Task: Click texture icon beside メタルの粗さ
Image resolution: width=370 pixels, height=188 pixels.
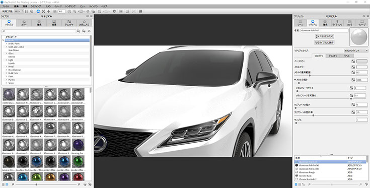Action: click(x=353, y=80)
